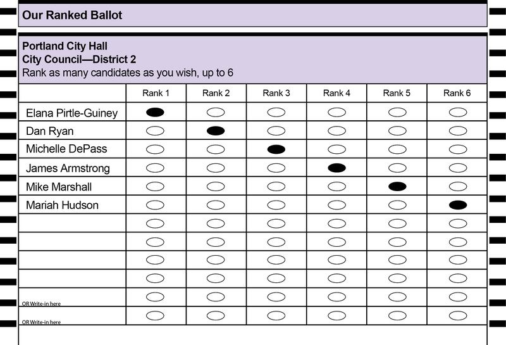Image resolution: width=506 pixels, height=345 pixels.
Task: Select Rank 5 oval for Mike Marshall
Action: tap(397, 186)
